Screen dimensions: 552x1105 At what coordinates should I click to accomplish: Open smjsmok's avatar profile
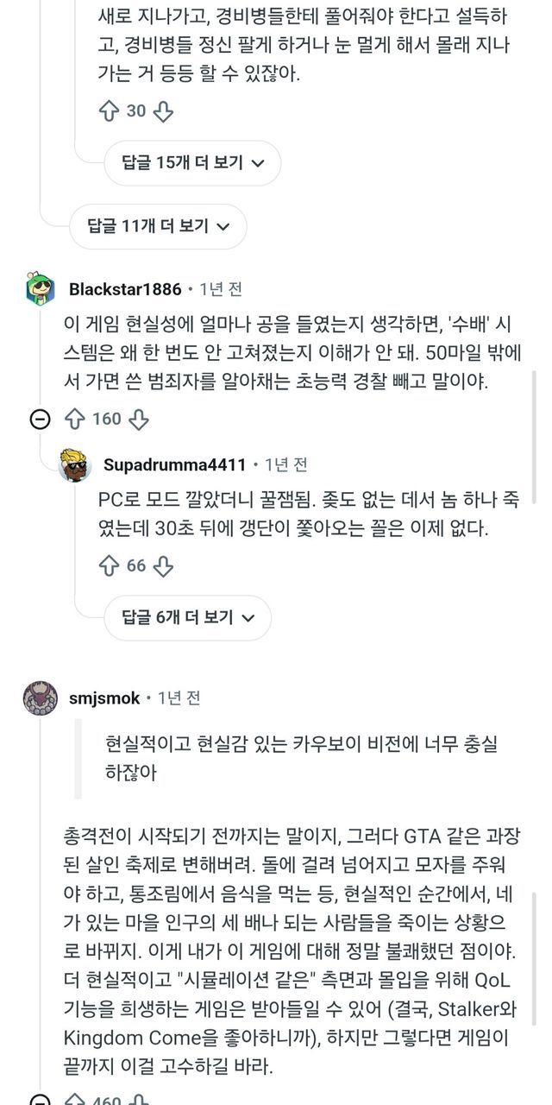point(41,698)
